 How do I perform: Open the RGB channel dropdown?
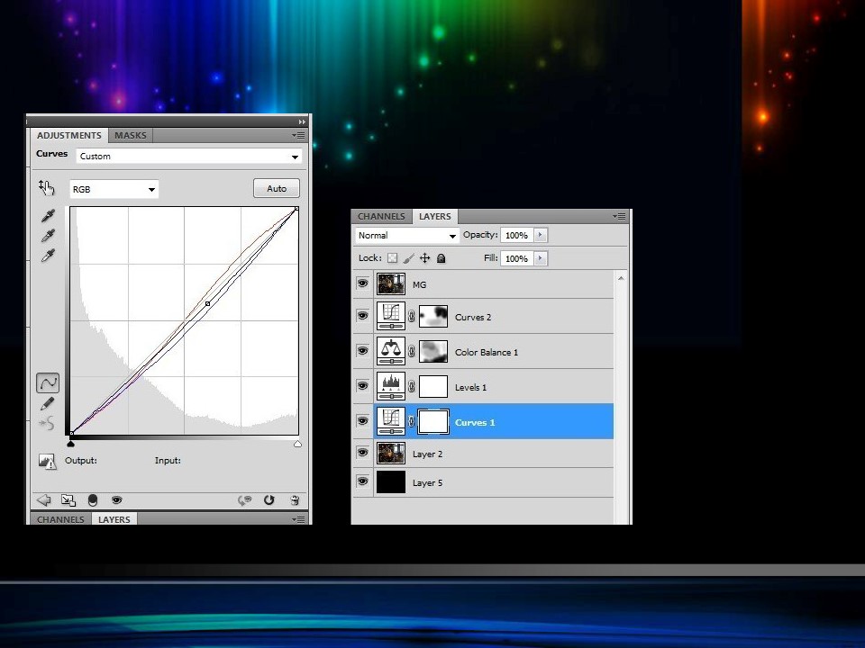point(114,189)
